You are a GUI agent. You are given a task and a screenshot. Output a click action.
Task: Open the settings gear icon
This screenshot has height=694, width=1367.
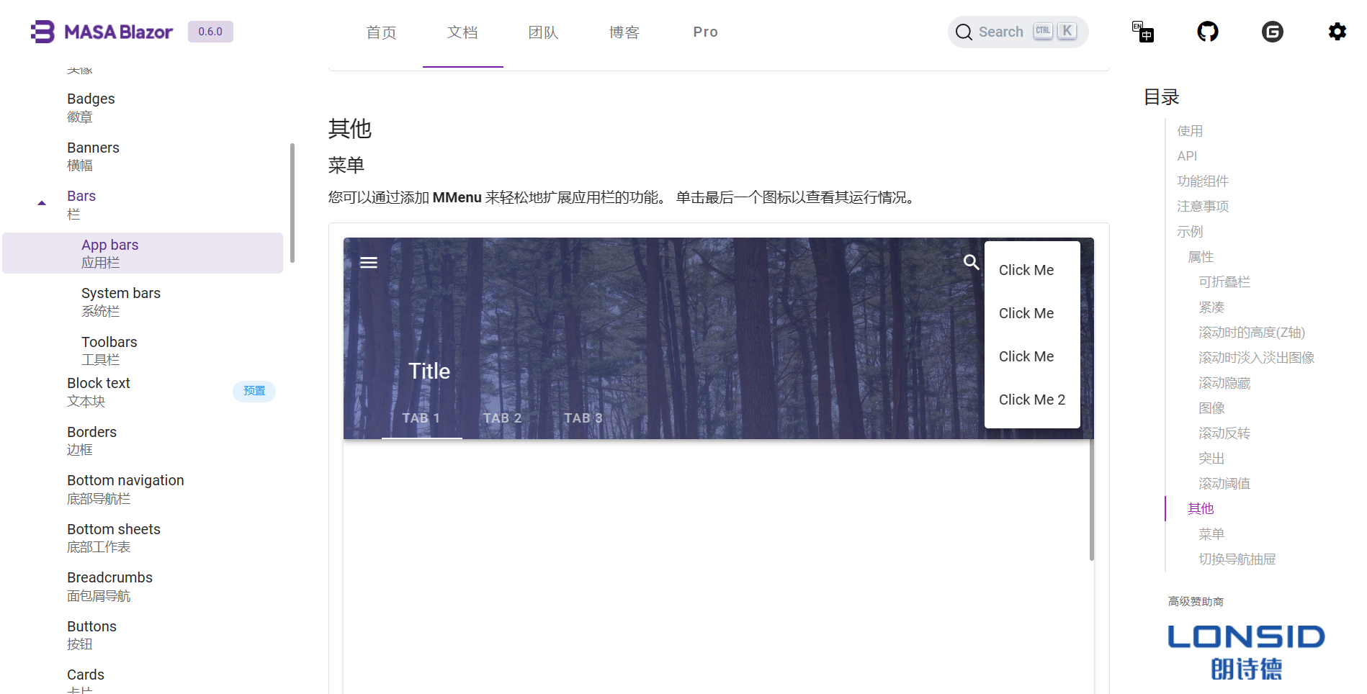click(x=1337, y=32)
